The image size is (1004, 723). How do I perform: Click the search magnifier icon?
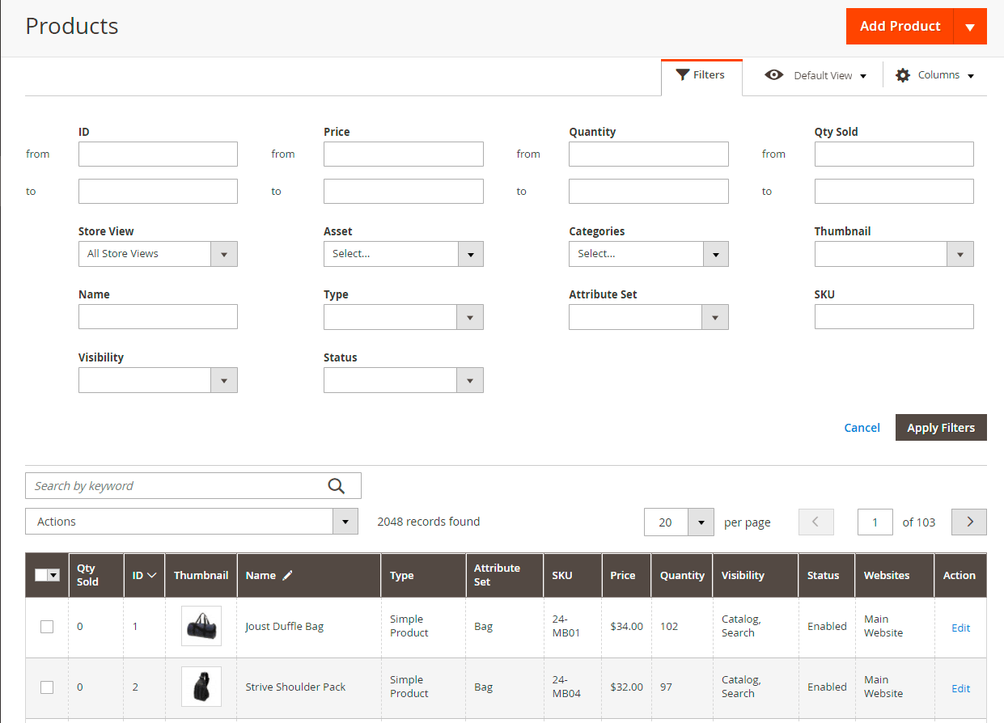point(337,485)
